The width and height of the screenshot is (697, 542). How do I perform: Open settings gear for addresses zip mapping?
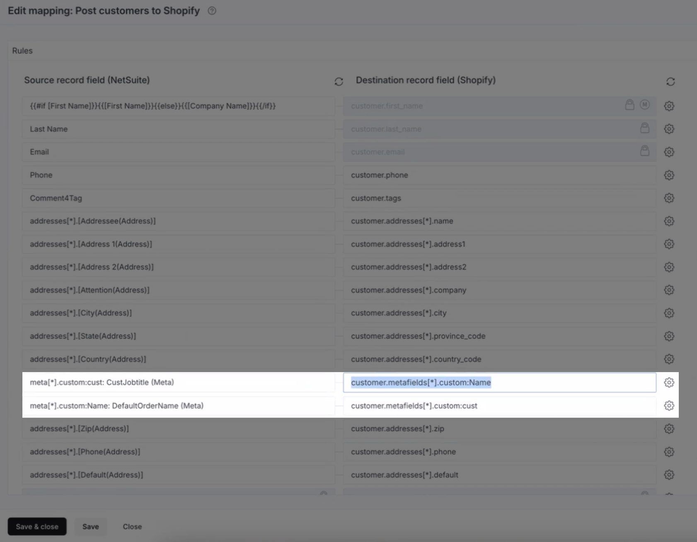coord(669,429)
